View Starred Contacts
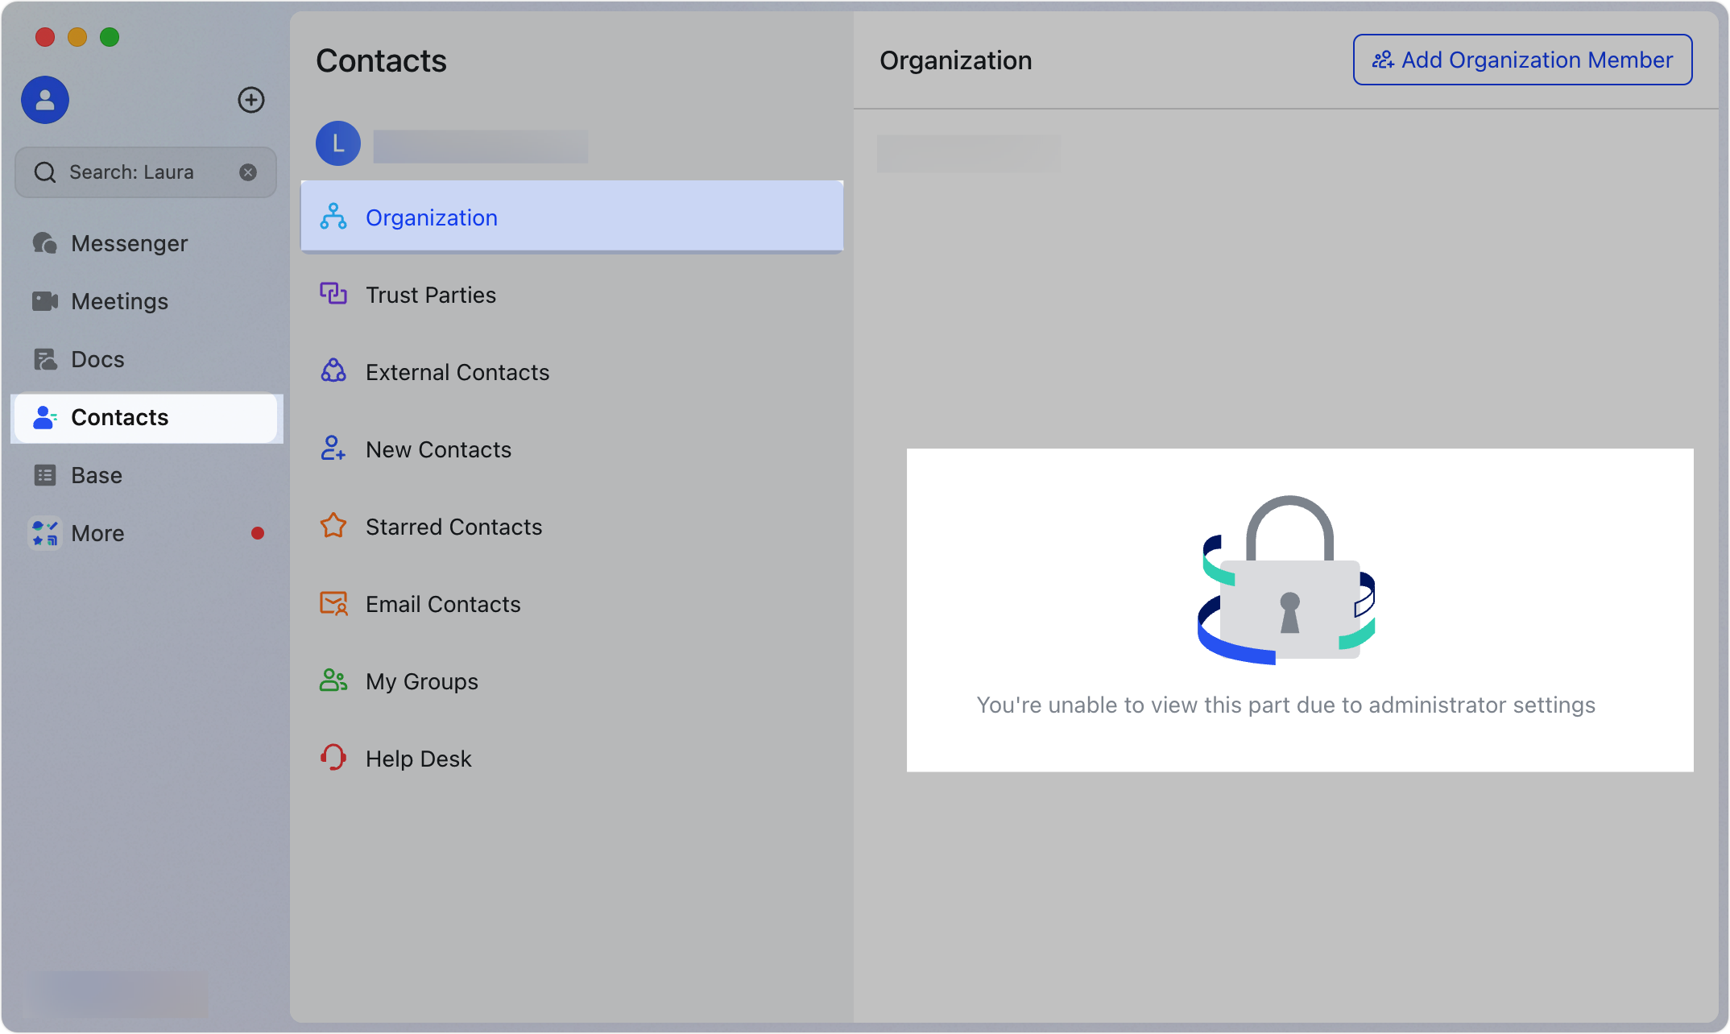 (453, 526)
